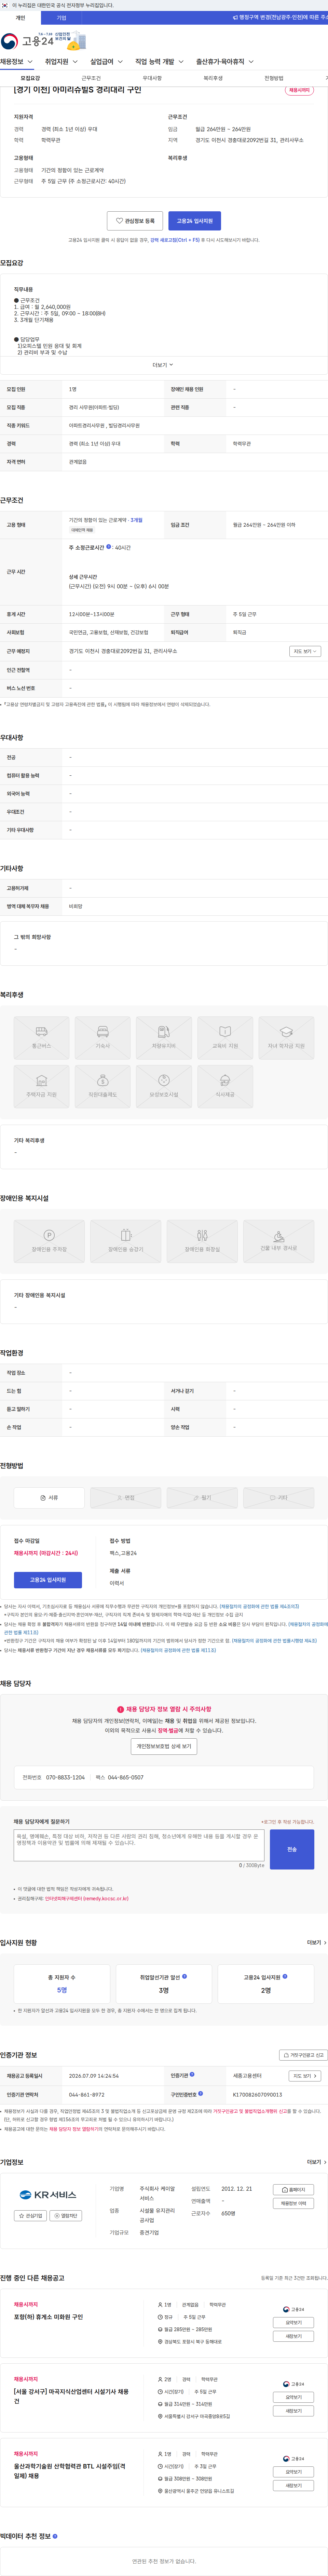Send question with 전송 button
Image resolution: width=328 pixels, height=2576 pixels.
tap(292, 1849)
